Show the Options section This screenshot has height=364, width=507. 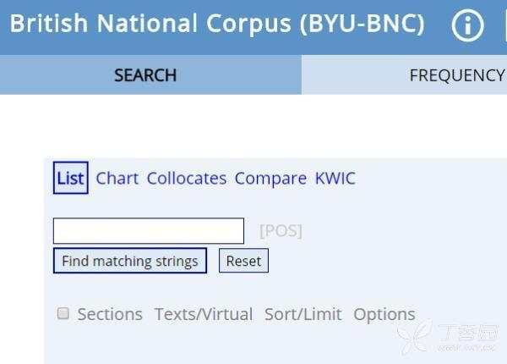coord(384,315)
